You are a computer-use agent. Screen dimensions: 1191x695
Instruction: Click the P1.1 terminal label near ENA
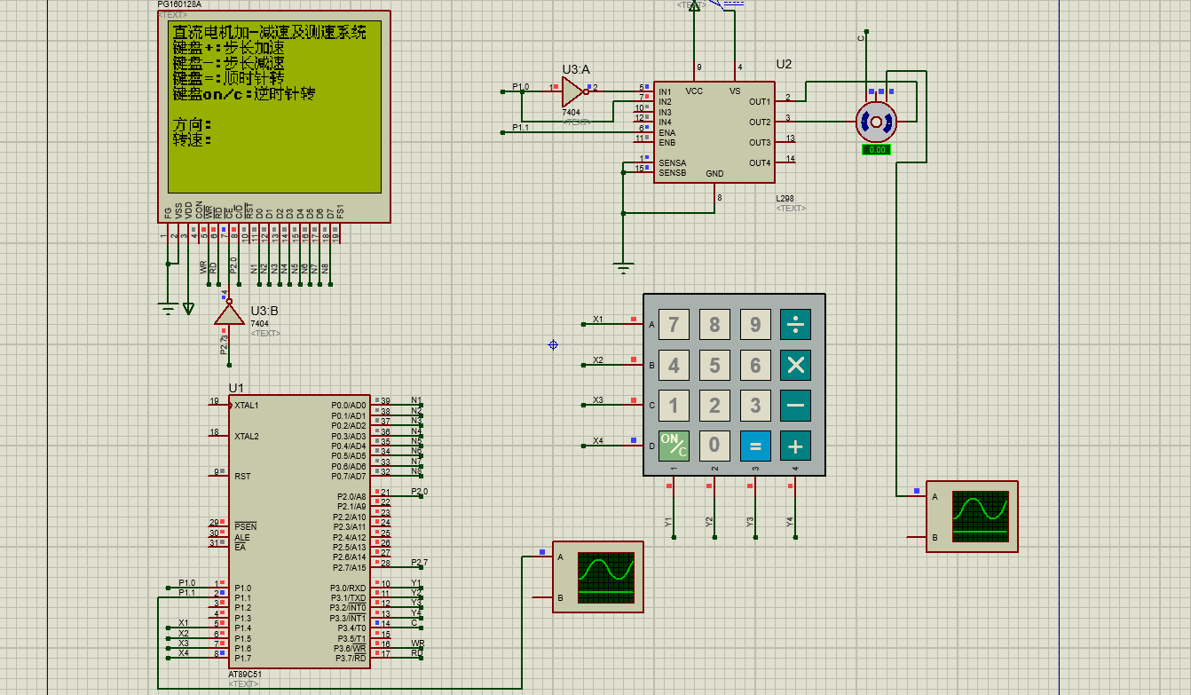coord(521,128)
